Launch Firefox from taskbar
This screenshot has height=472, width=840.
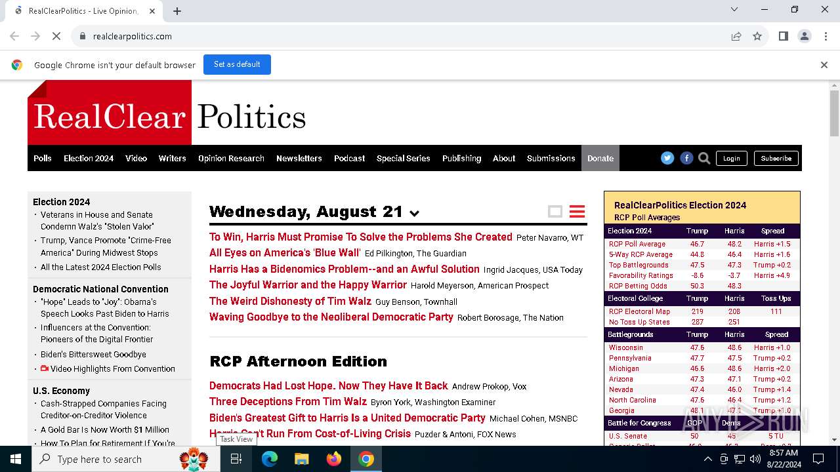tap(334, 459)
